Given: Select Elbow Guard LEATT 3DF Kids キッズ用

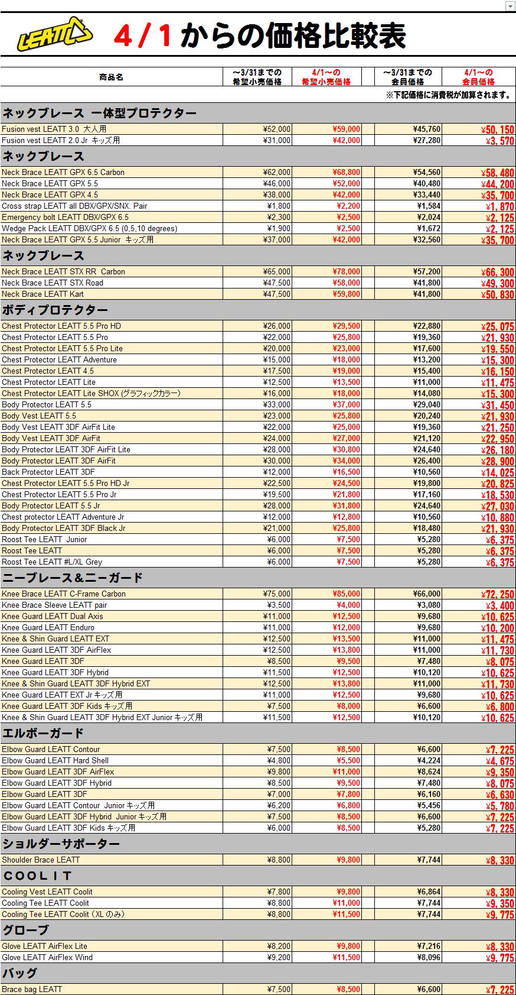Looking at the screenshot, I should 68,828.
